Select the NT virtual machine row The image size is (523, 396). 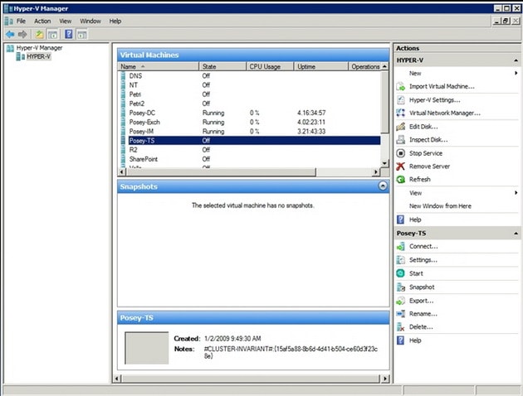click(250, 85)
